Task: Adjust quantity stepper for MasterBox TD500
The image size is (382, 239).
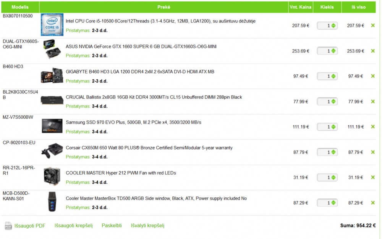Action: [x=333, y=203]
